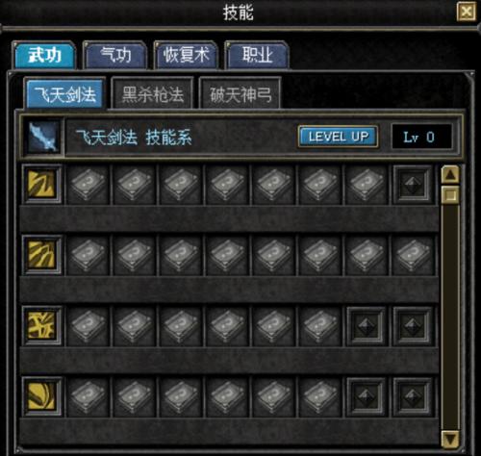Select the 破天神弓 sub-tab

(x=240, y=94)
